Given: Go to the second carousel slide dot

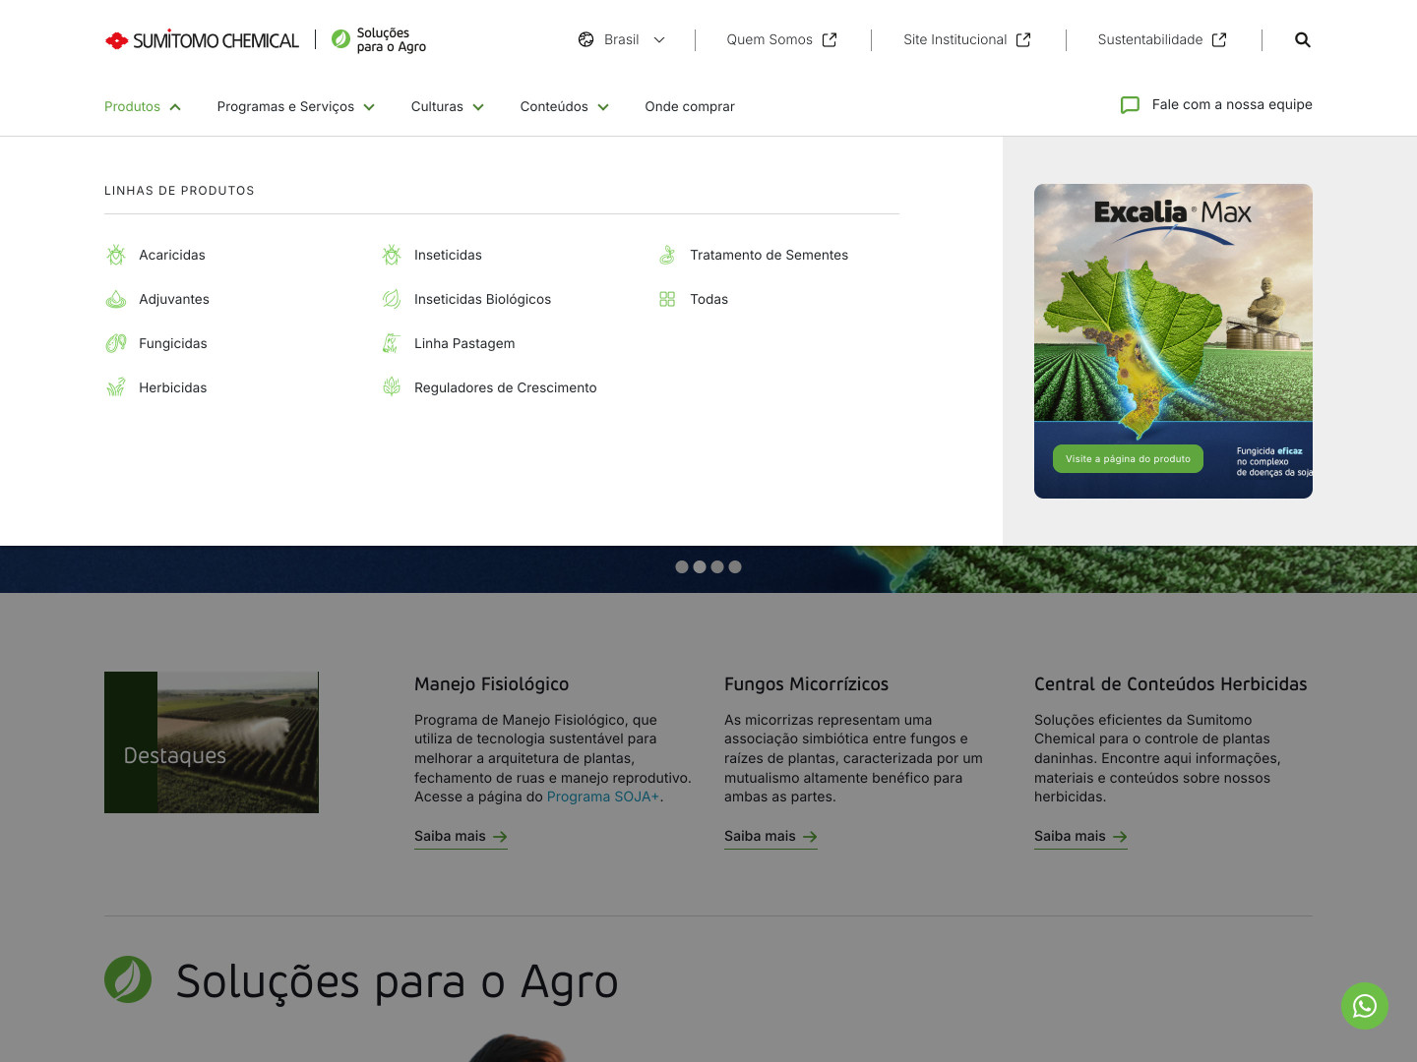Looking at the screenshot, I should [x=700, y=566].
